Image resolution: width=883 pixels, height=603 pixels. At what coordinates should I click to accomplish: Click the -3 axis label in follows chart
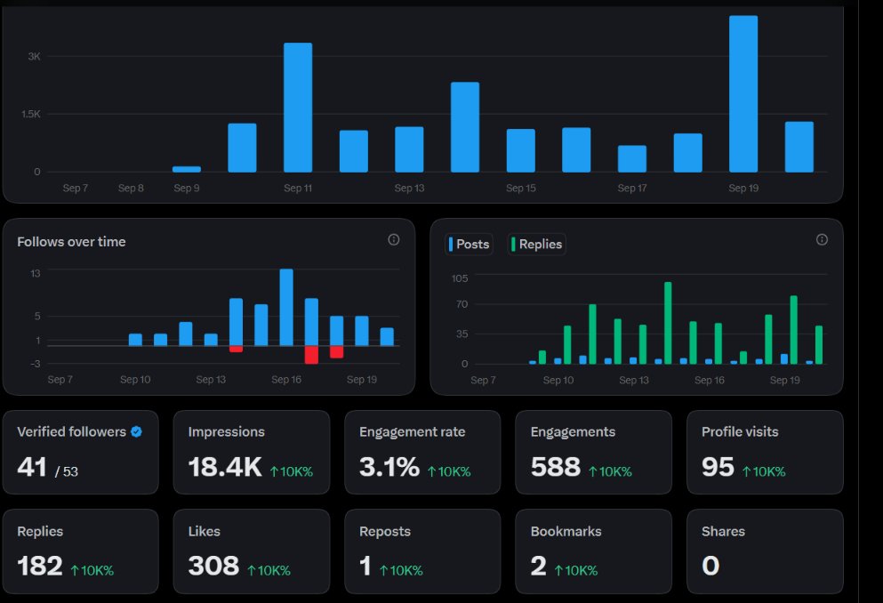click(x=36, y=364)
